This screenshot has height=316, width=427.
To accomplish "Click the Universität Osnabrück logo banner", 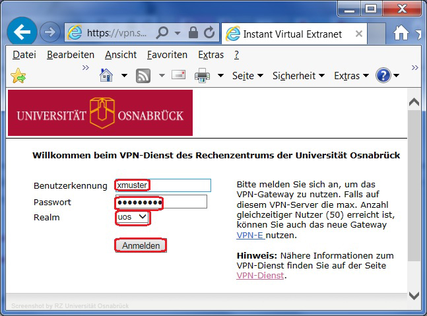I will [x=100, y=113].
